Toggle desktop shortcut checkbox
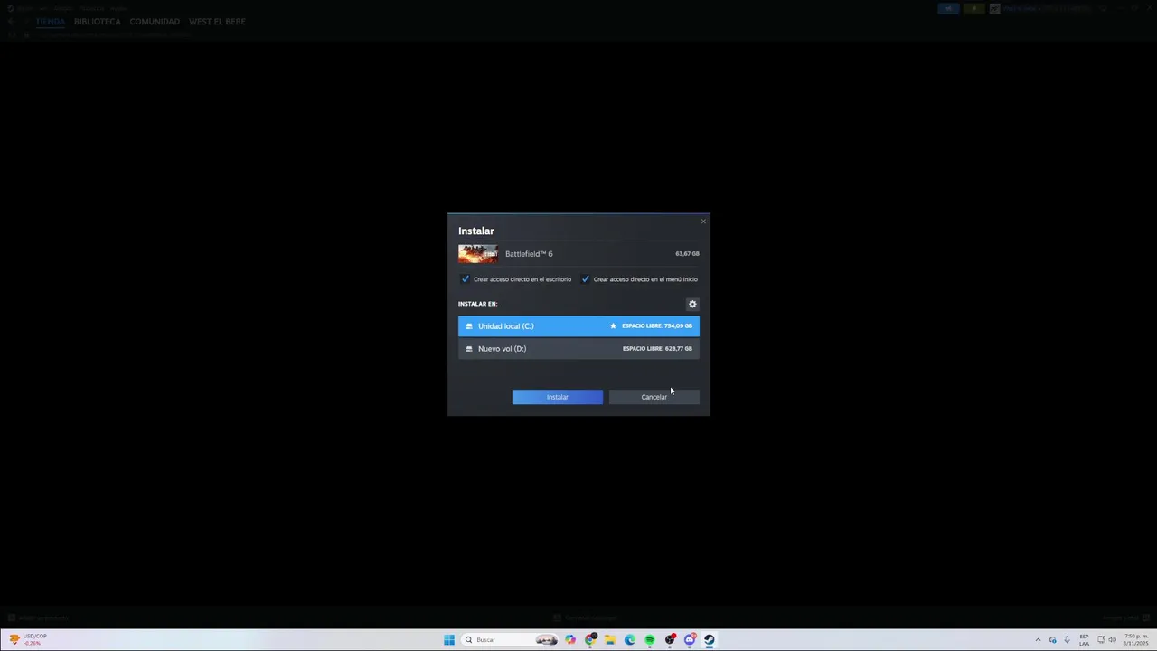 pos(465,278)
